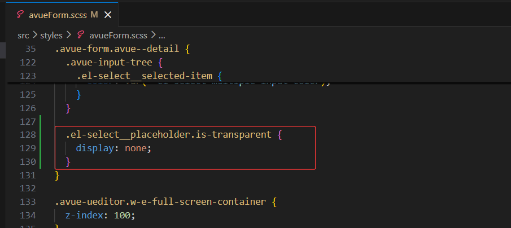Image resolution: width=511 pixels, height=228 pixels.
Task: Click the .avue-ueditor.w-e-full-screen-container selector
Action: click(x=160, y=202)
